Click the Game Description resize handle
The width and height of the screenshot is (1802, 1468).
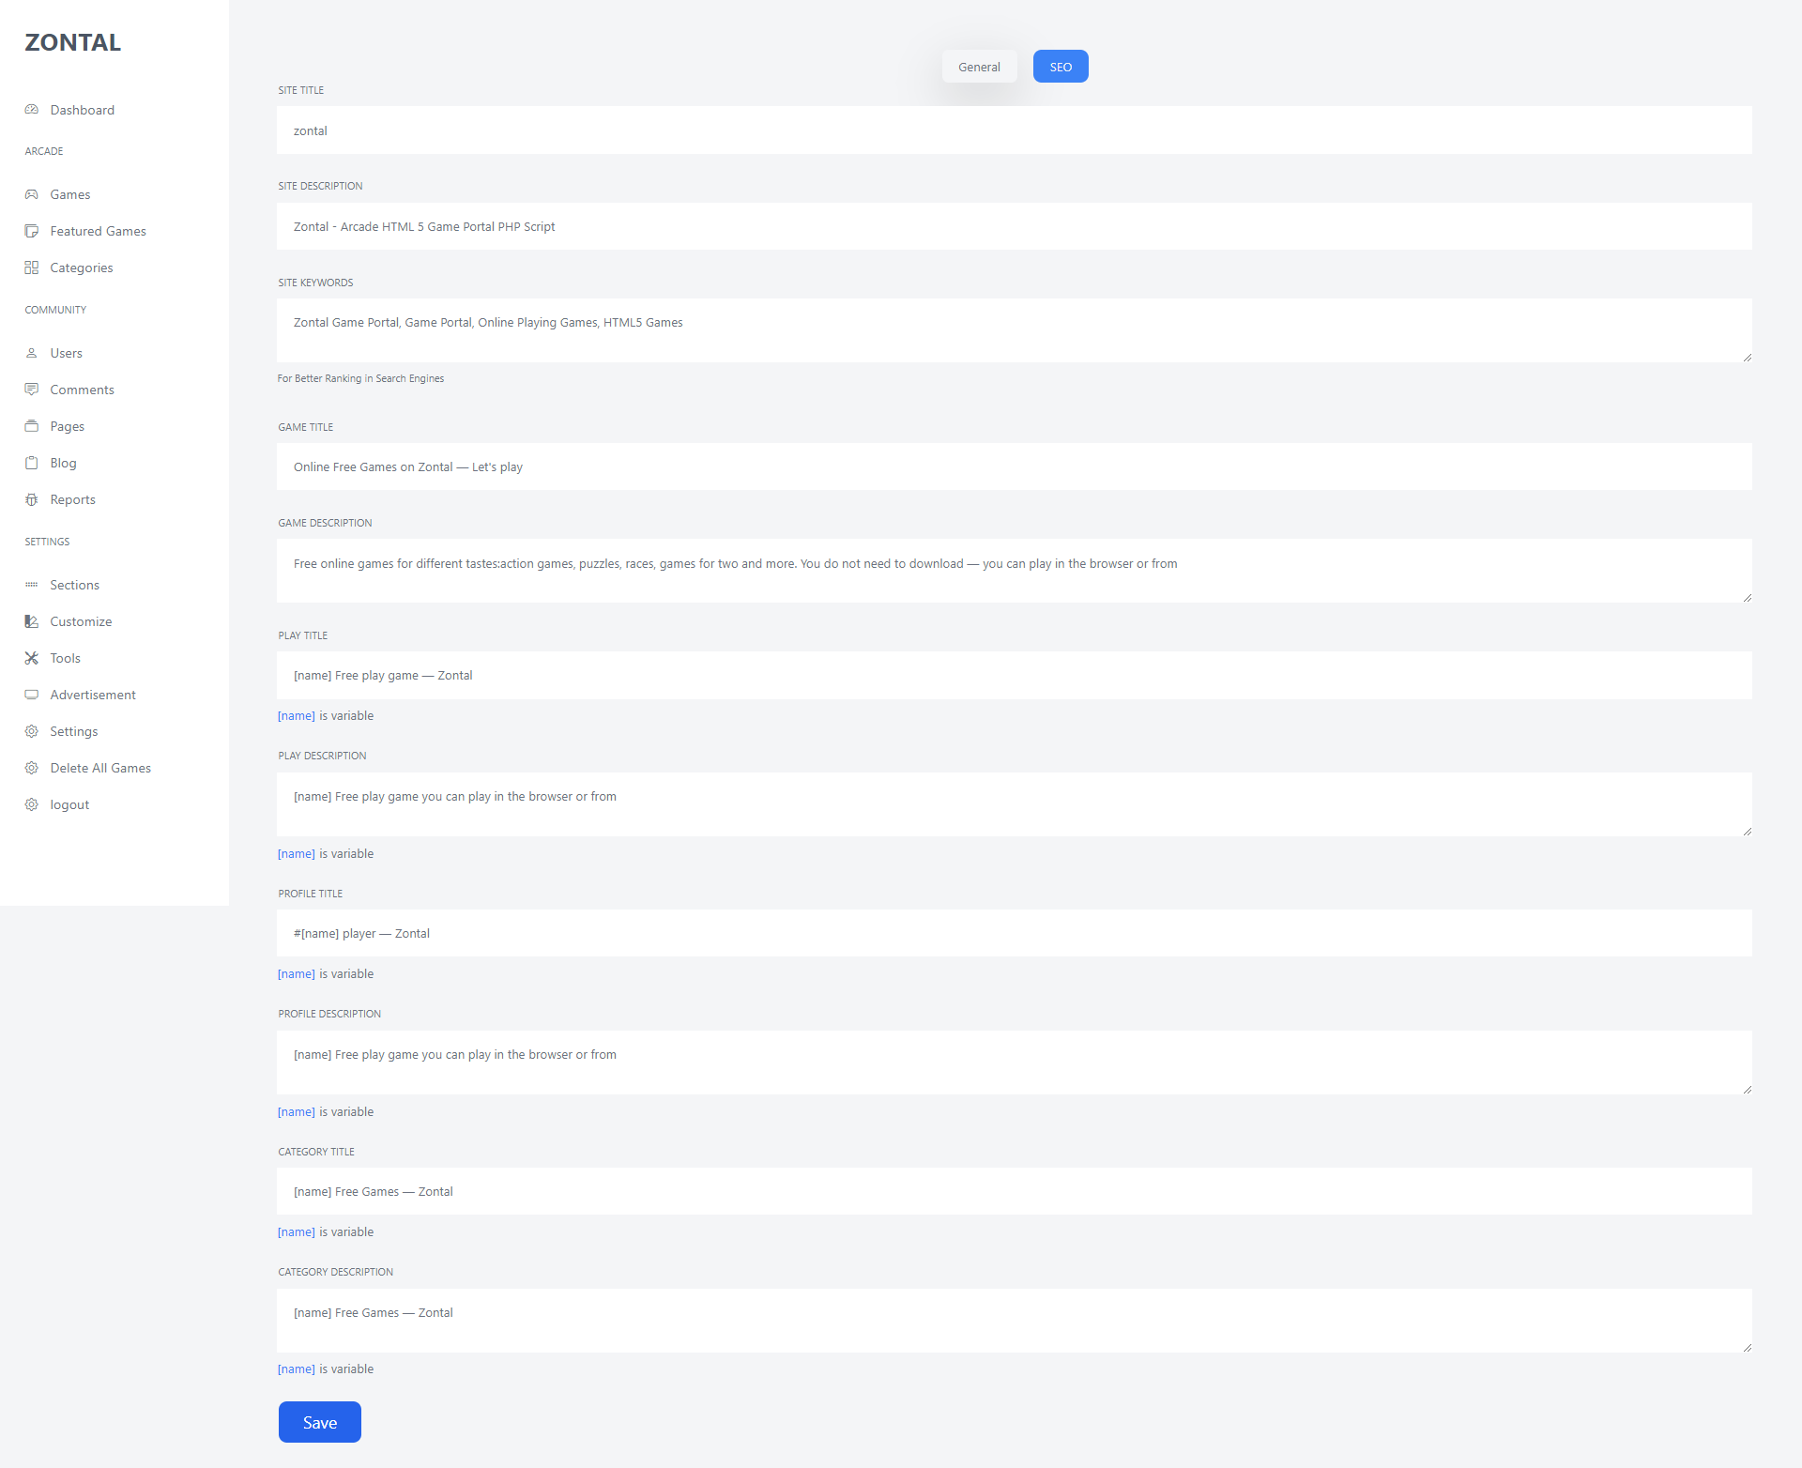point(1747,598)
